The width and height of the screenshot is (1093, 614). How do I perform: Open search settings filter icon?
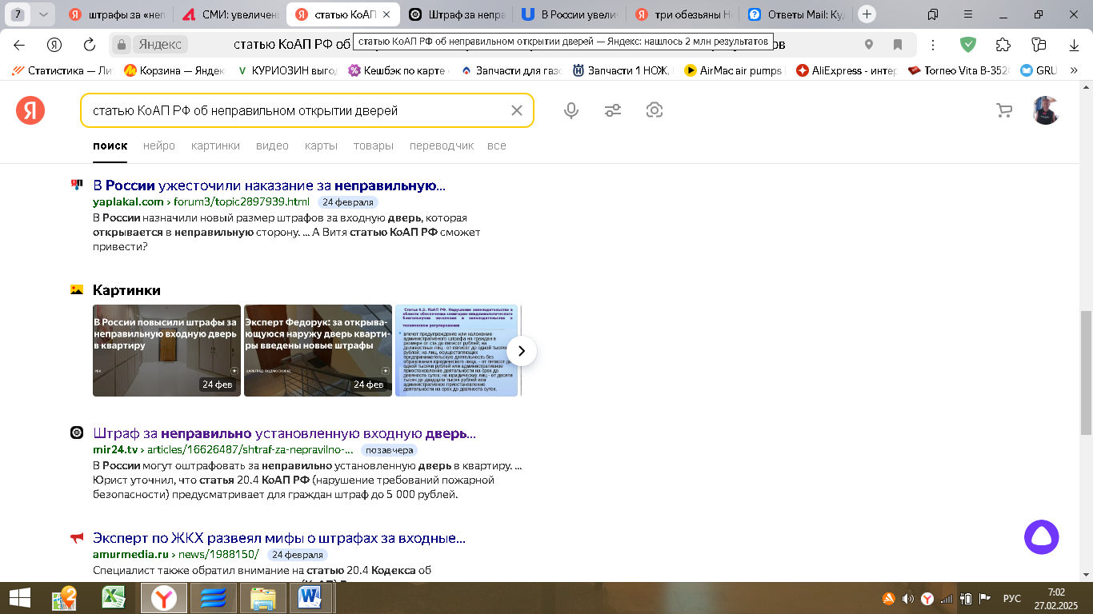pos(613,110)
